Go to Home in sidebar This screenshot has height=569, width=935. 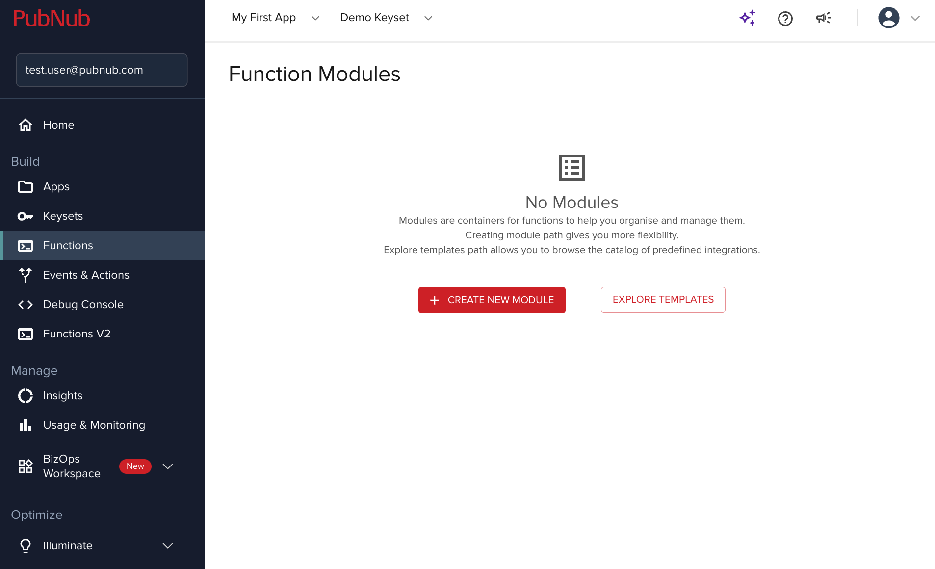(x=102, y=125)
